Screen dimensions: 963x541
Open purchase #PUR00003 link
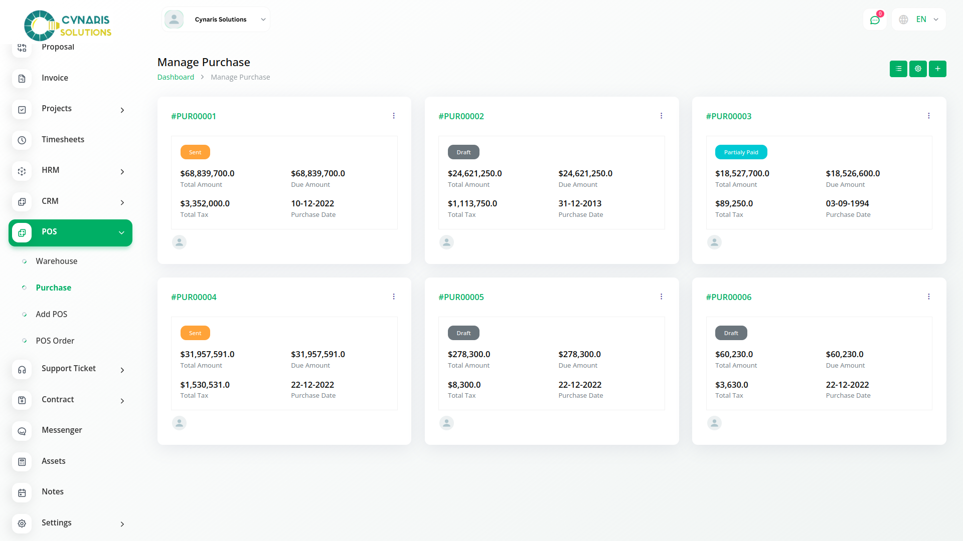click(728, 116)
